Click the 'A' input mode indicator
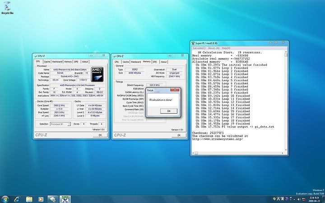The image size is (325, 203). 278,199
